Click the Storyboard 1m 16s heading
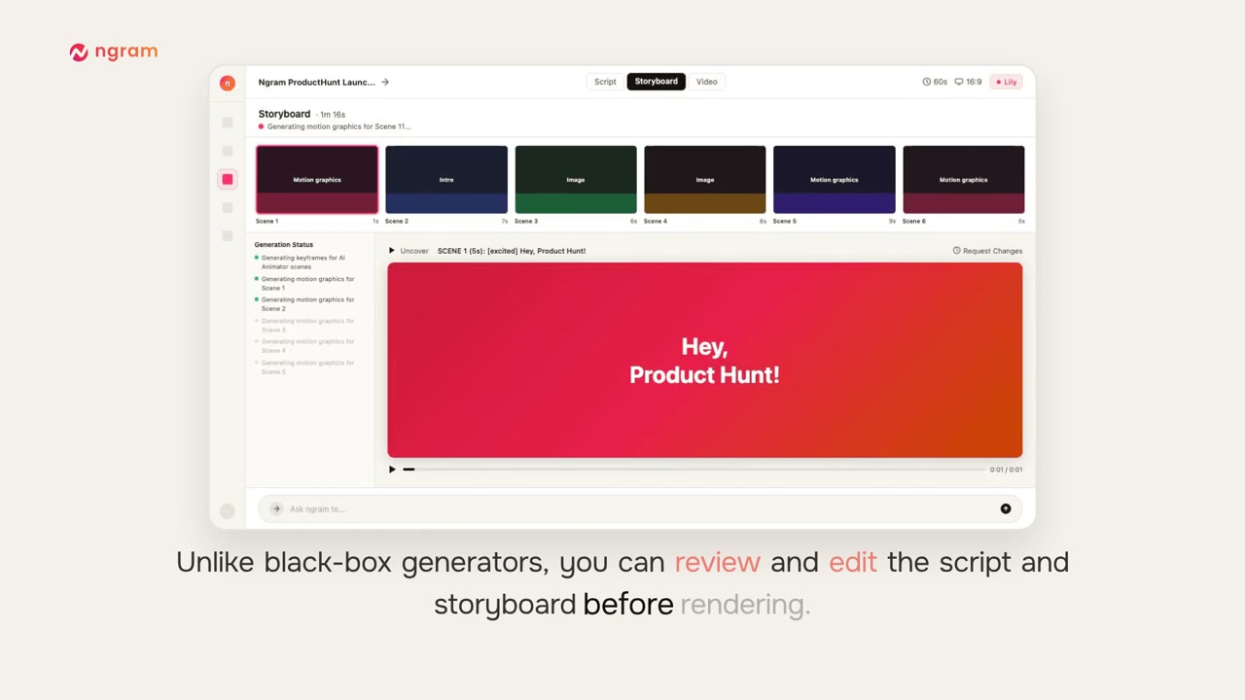This screenshot has height=700, width=1245. tap(302, 114)
